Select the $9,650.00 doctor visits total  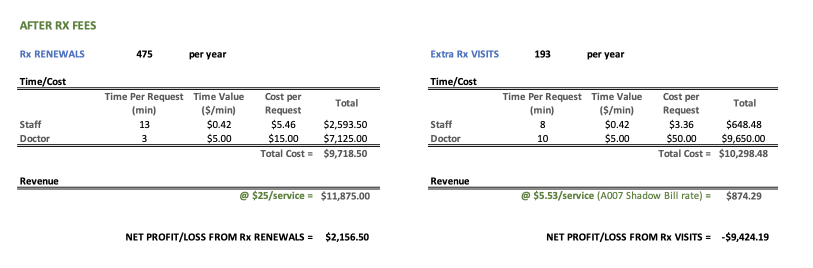click(743, 138)
